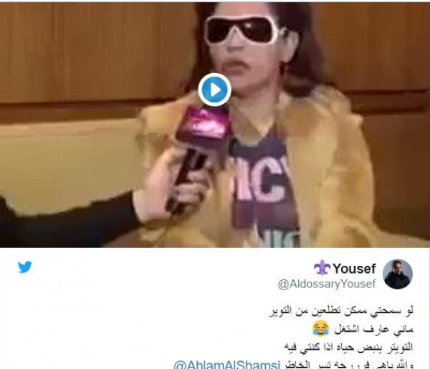Open Yousef's profile avatar picture
Viewport: 430px width, 369px height.
coord(398,274)
